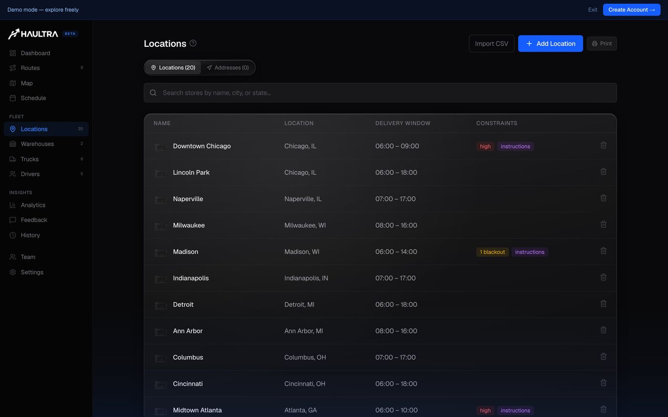Print the locations list
The width and height of the screenshot is (668, 417).
(x=602, y=43)
